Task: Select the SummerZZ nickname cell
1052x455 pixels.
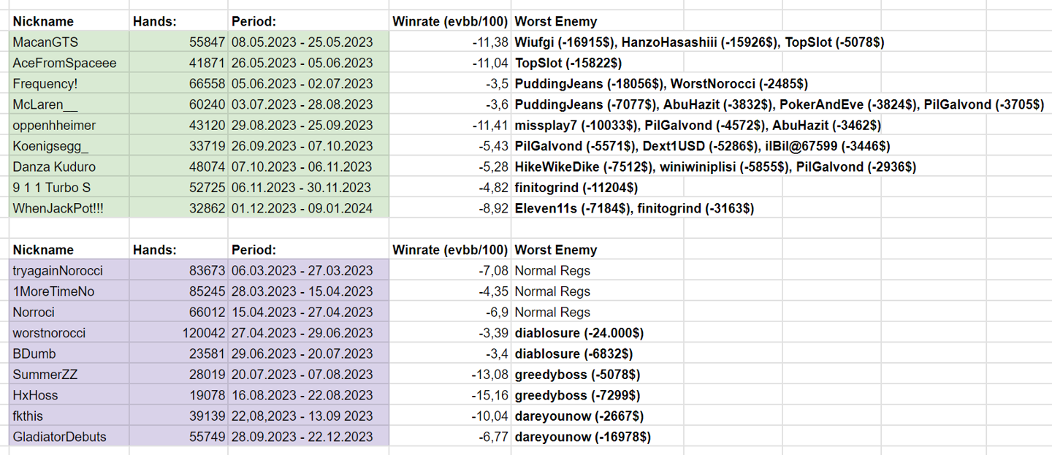Action: tap(45, 375)
